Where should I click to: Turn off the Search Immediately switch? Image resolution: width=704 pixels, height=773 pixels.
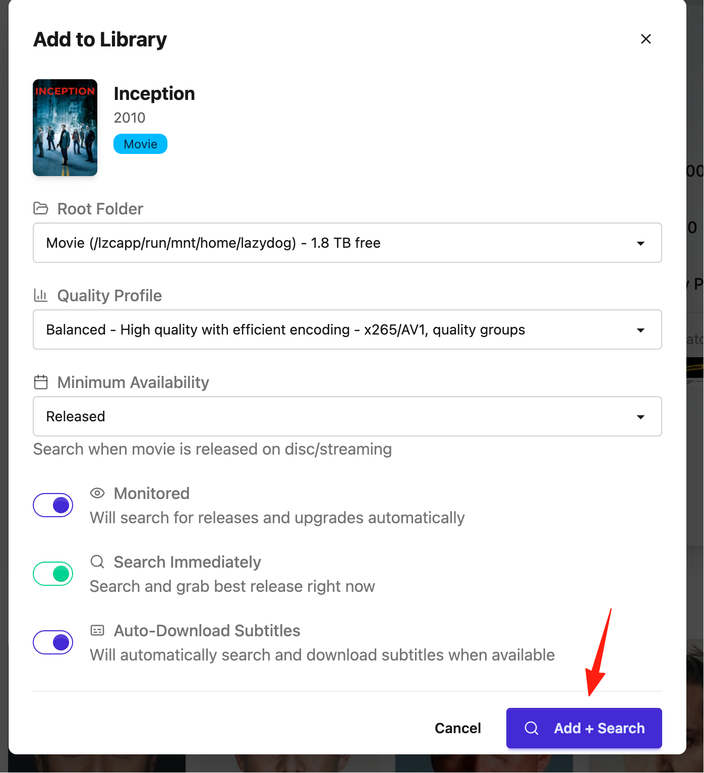(53, 574)
